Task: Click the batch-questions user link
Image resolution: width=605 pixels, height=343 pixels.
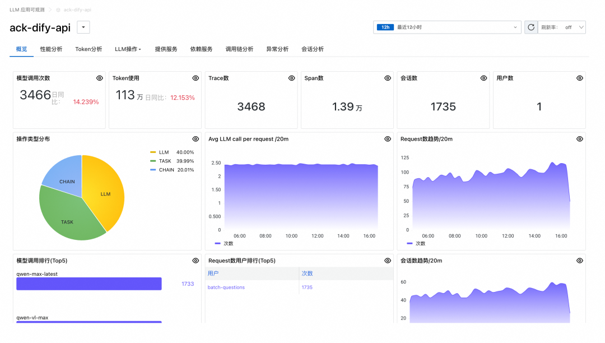Action: 226,288
